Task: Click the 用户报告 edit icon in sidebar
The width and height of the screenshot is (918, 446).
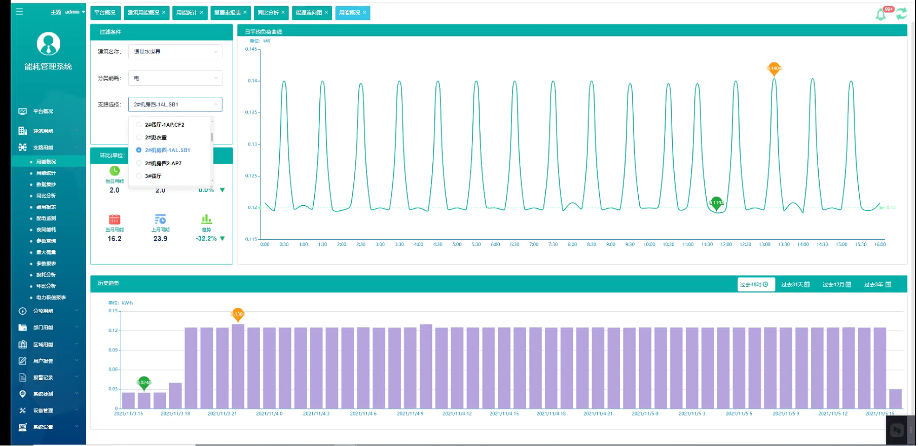Action: [x=22, y=361]
